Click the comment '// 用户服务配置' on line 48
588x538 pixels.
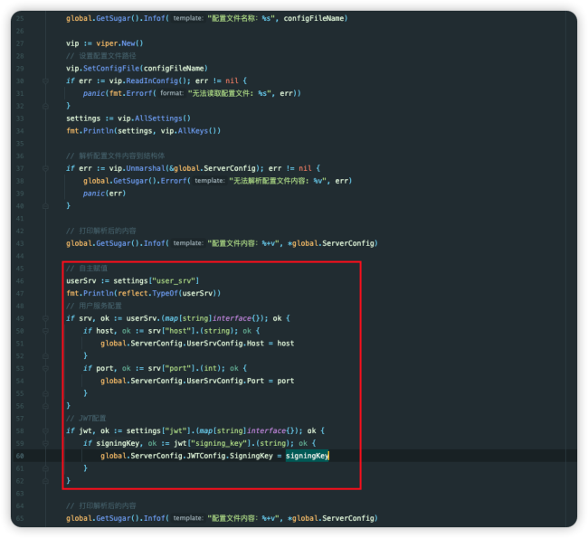pos(94,306)
